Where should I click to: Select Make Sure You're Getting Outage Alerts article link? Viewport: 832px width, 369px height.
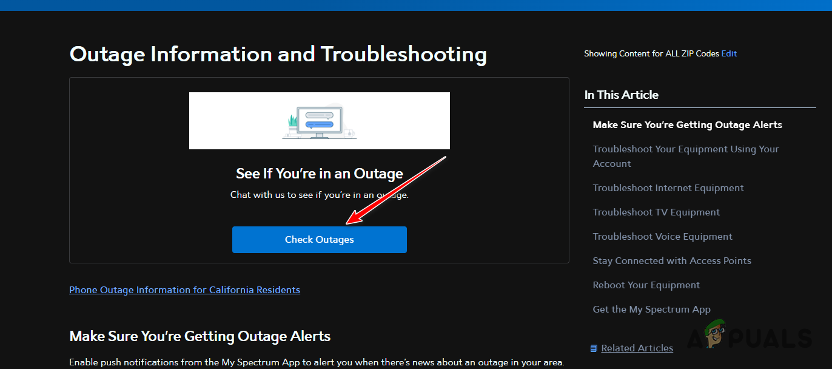[x=687, y=124]
